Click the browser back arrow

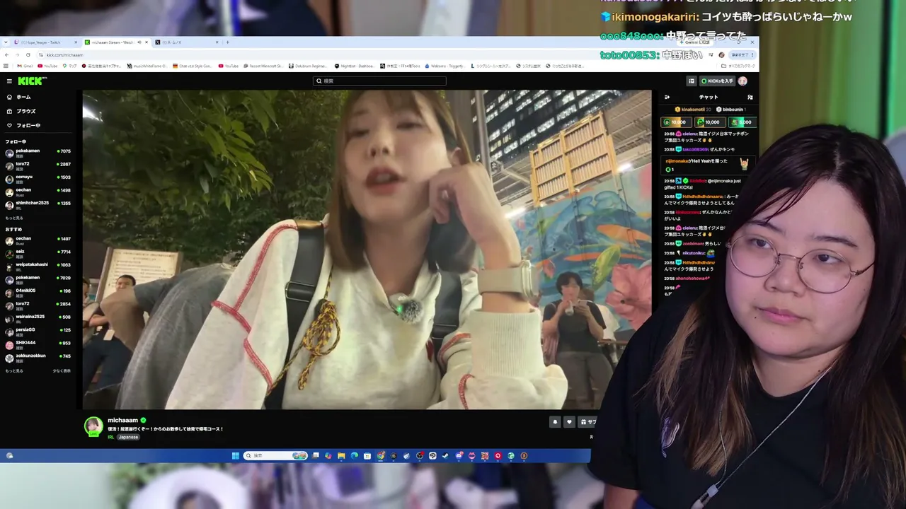pos(7,54)
